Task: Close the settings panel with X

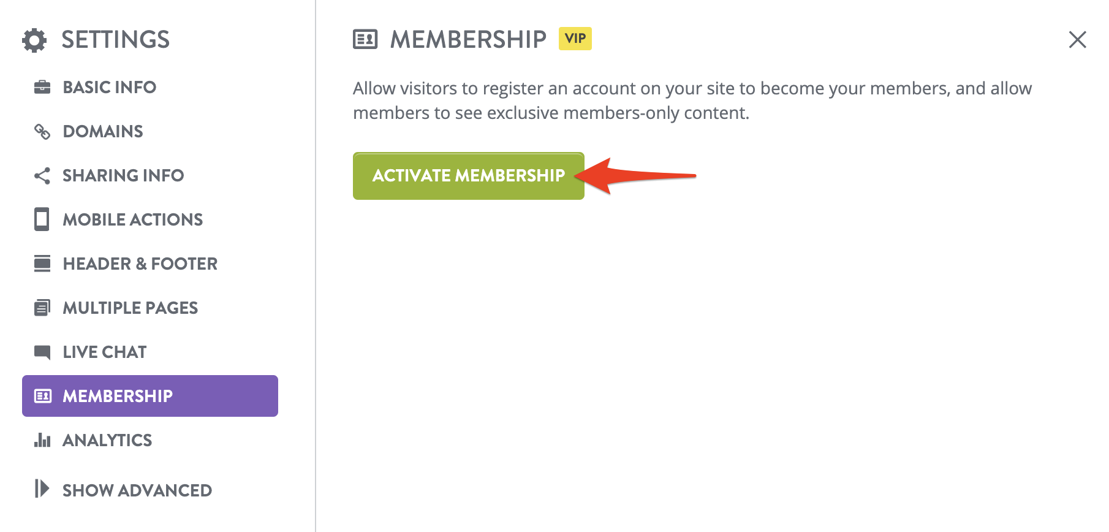Action: 1077,40
